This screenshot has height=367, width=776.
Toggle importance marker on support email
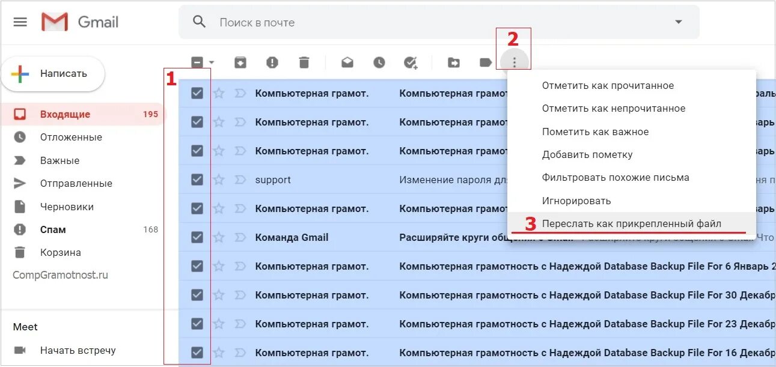tap(240, 180)
